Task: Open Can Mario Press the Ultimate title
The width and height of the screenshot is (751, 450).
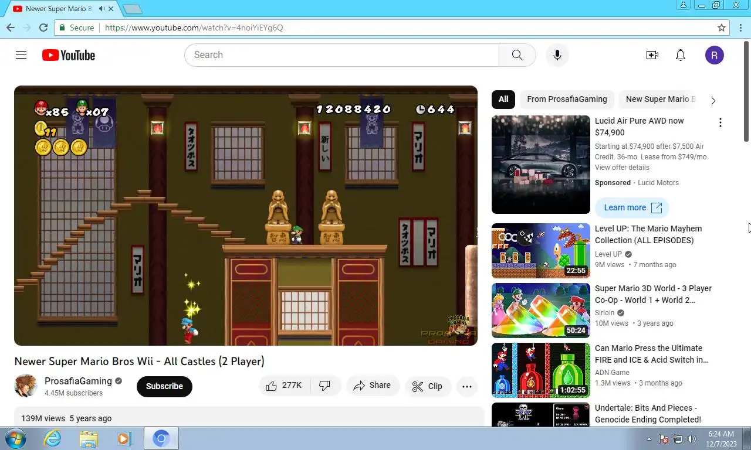Action: click(651, 354)
